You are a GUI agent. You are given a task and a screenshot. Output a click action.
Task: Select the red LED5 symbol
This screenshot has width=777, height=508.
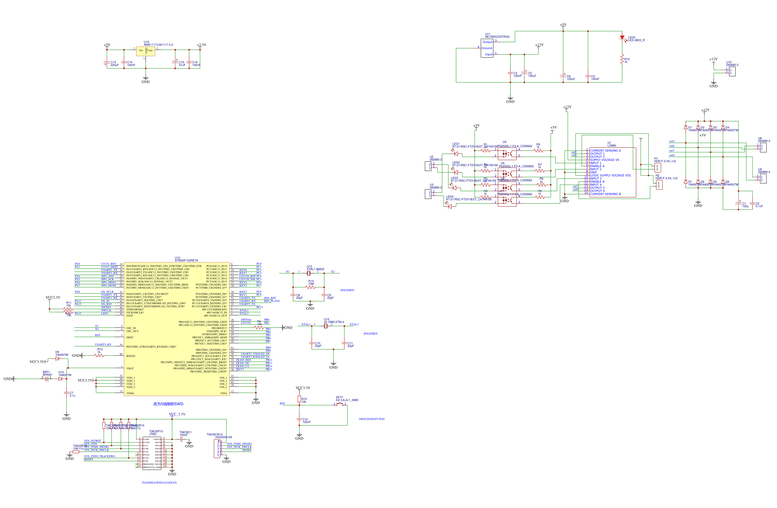click(x=622, y=38)
